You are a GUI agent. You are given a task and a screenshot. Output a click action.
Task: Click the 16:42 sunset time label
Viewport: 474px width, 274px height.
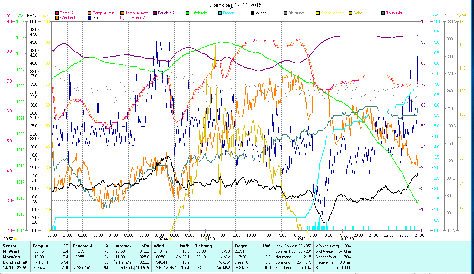tap(301, 239)
